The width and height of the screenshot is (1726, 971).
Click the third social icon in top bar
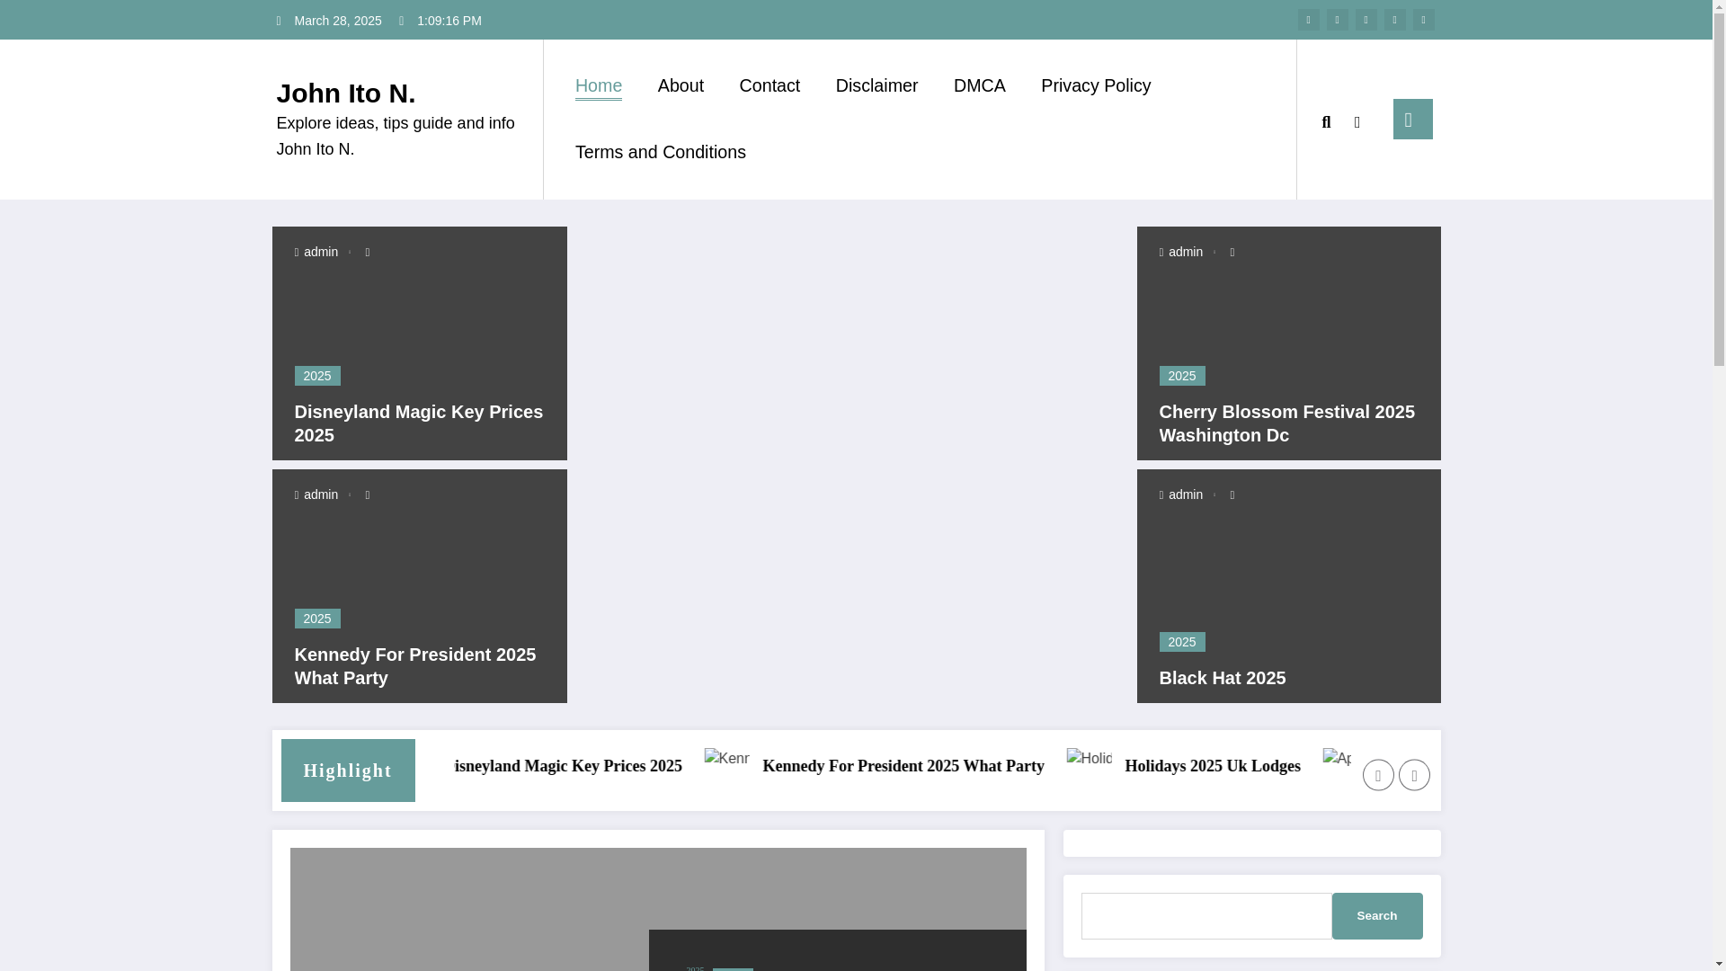click(x=1366, y=20)
